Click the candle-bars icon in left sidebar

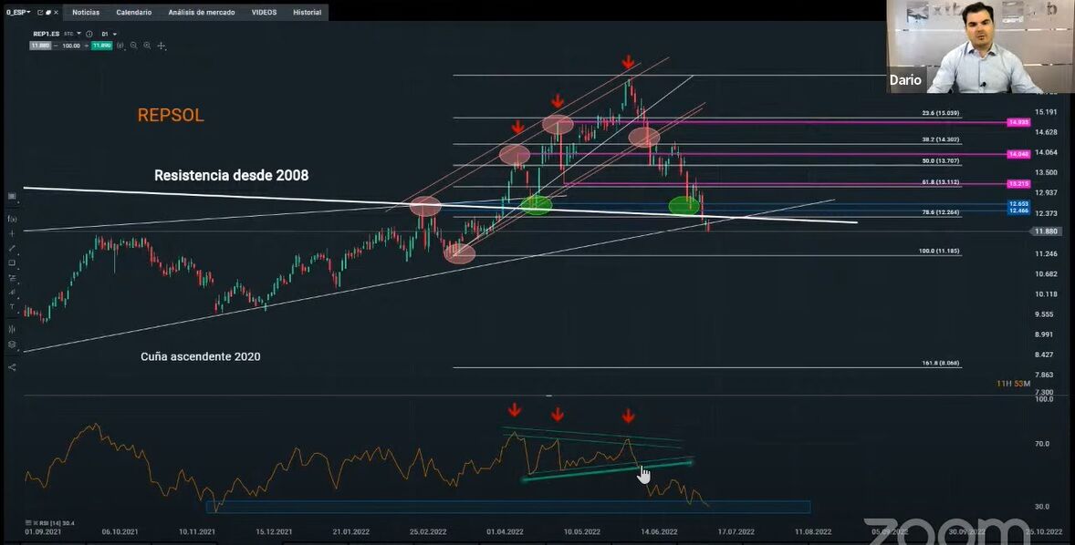(12, 329)
